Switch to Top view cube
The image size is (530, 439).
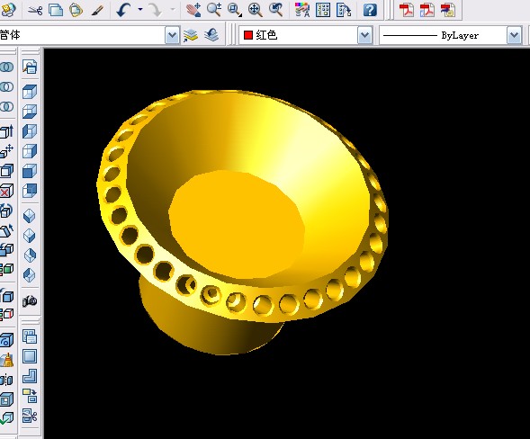click(30, 92)
